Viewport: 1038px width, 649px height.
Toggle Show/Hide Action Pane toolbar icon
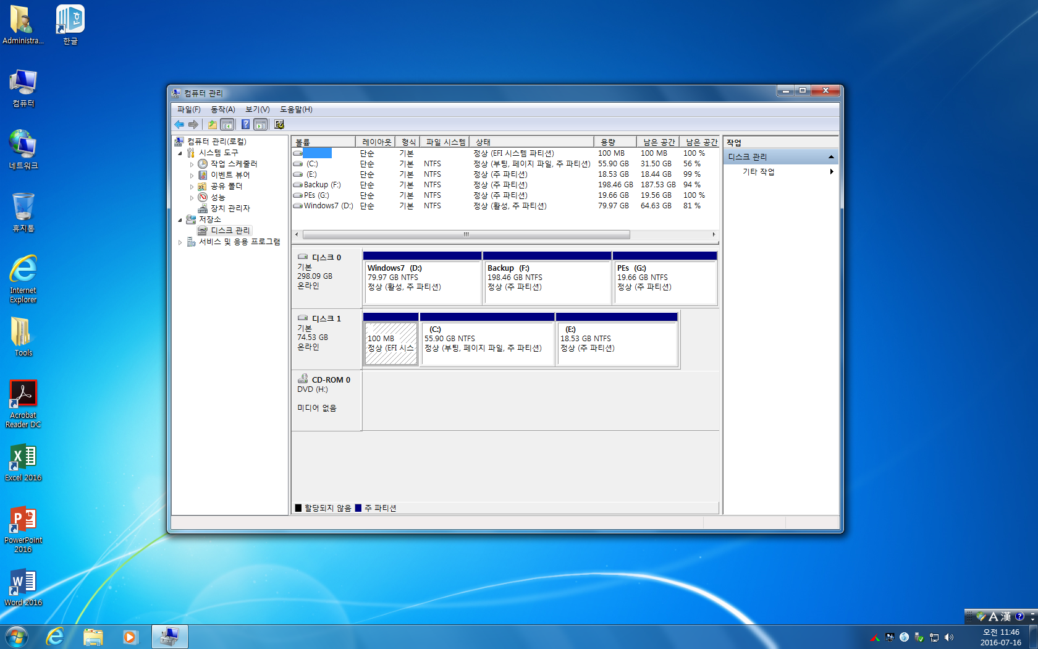[261, 124]
